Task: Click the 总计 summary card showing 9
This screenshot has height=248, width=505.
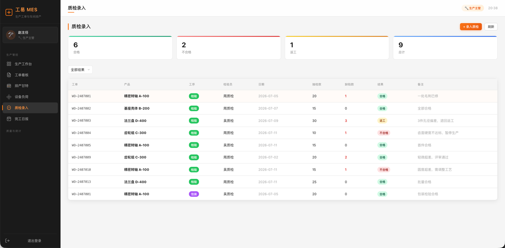Action: (x=445, y=48)
